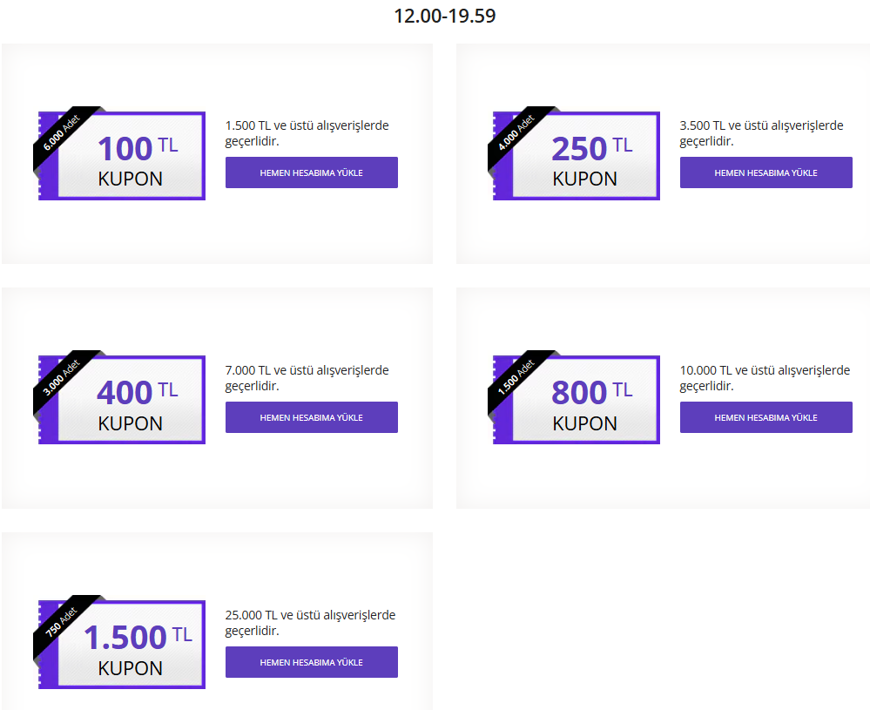
Task: Click the 1.500 TL ve üstü condition text
Action: [307, 133]
